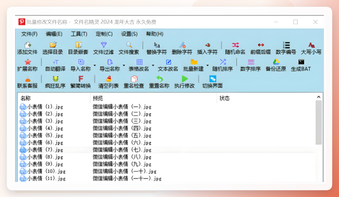This screenshot has height=197, width=339.
Task: Open 文本改名 edit tool
Action: coord(168,65)
